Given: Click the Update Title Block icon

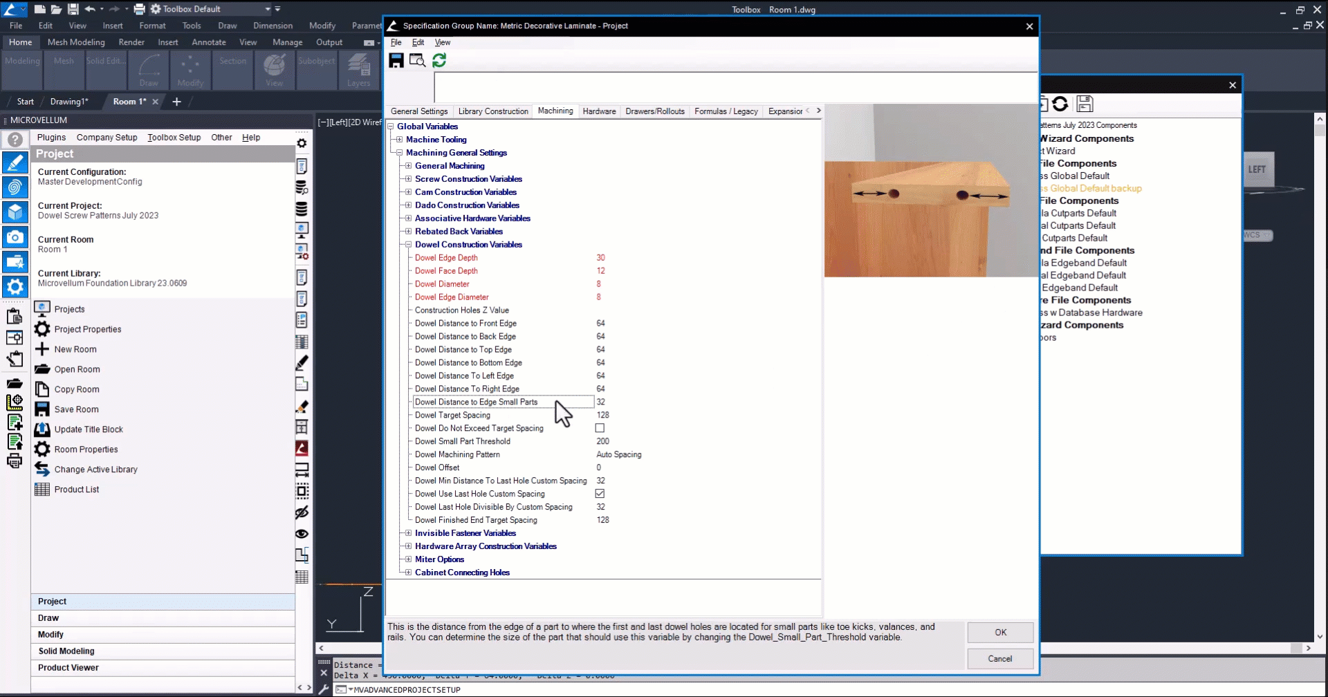Looking at the screenshot, I should click(42, 429).
